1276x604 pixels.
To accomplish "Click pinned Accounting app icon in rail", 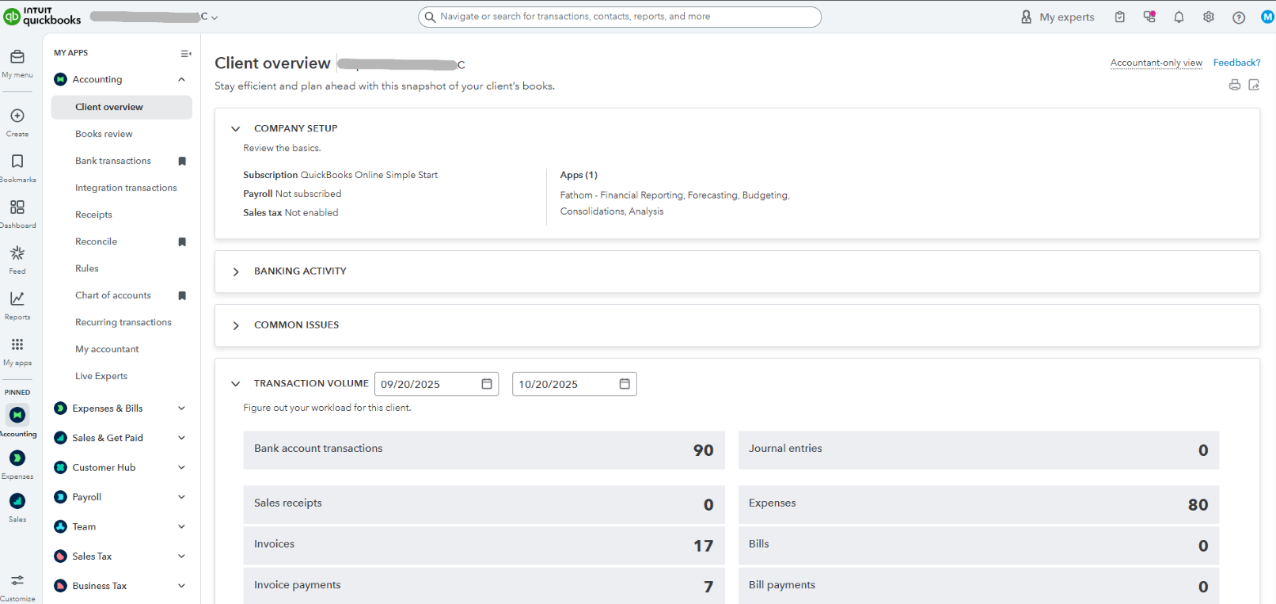I will pyautogui.click(x=17, y=415).
